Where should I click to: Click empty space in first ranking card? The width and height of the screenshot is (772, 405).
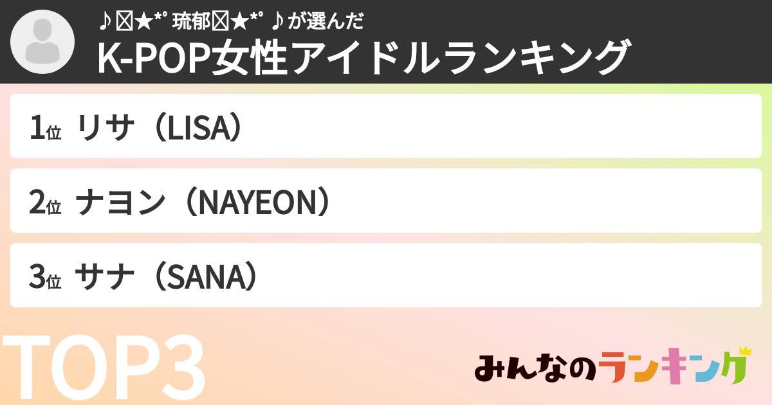tap(515, 127)
